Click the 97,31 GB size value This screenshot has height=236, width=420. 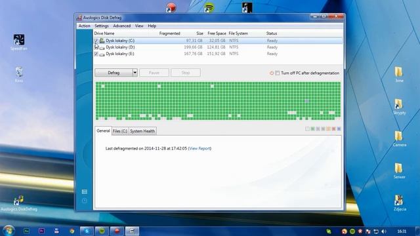[x=194, y=41]
